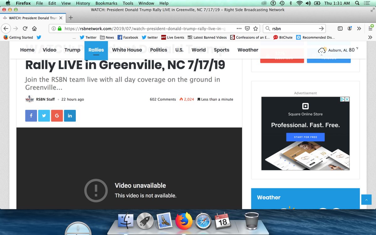Save page to Pocket
The width and height of the screenshot is (376, 235).
tap(247, 29)
